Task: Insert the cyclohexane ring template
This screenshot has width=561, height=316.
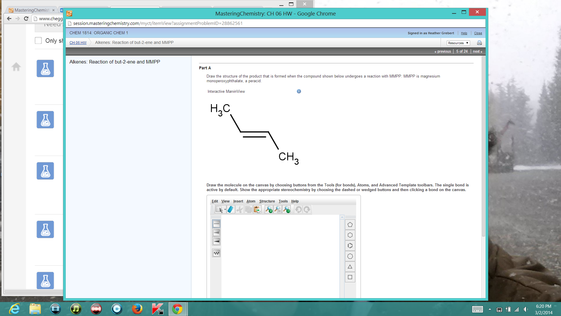Action: (x=350, y=235)
